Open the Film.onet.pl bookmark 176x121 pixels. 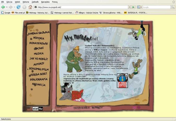pyautogui.click(x=18, y=13)
